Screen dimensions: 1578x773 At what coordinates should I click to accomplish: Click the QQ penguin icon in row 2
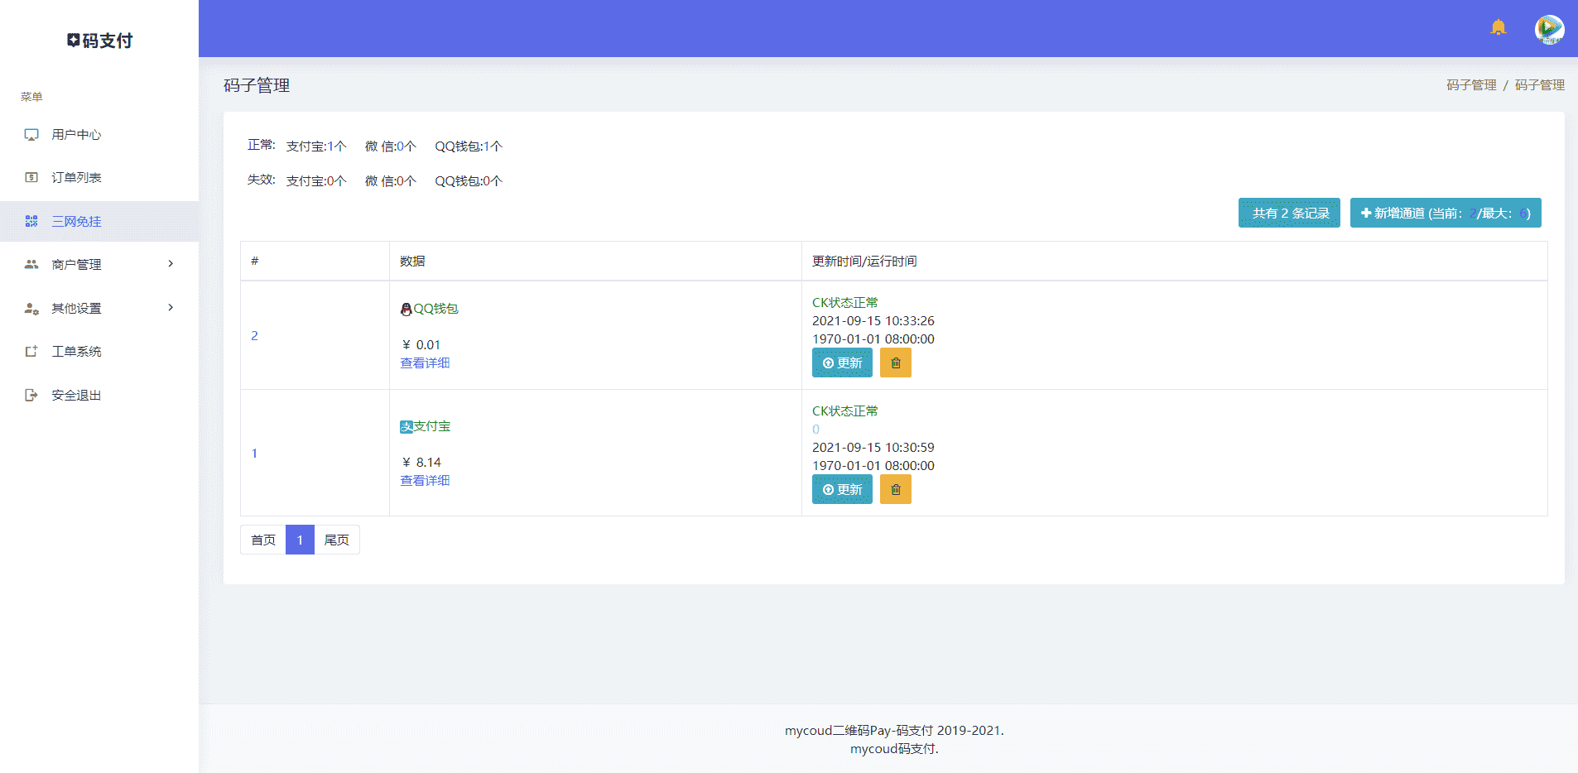pos(406,309)
